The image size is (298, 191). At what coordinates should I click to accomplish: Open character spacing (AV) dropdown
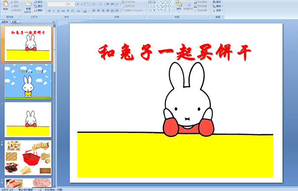pos(73,11)
